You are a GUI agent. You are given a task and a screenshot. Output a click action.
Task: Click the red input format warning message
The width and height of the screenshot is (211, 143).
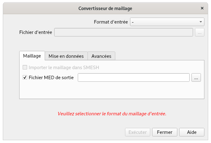(x=112, y=114)
